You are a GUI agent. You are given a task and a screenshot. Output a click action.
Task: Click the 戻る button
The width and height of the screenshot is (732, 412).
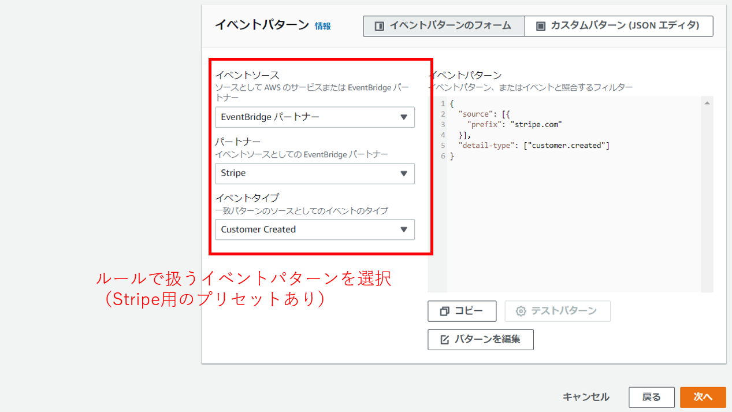pos(652,397)
